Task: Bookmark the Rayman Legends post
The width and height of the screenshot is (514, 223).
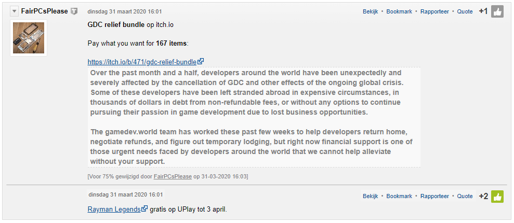Action: [x=399, y=197]
